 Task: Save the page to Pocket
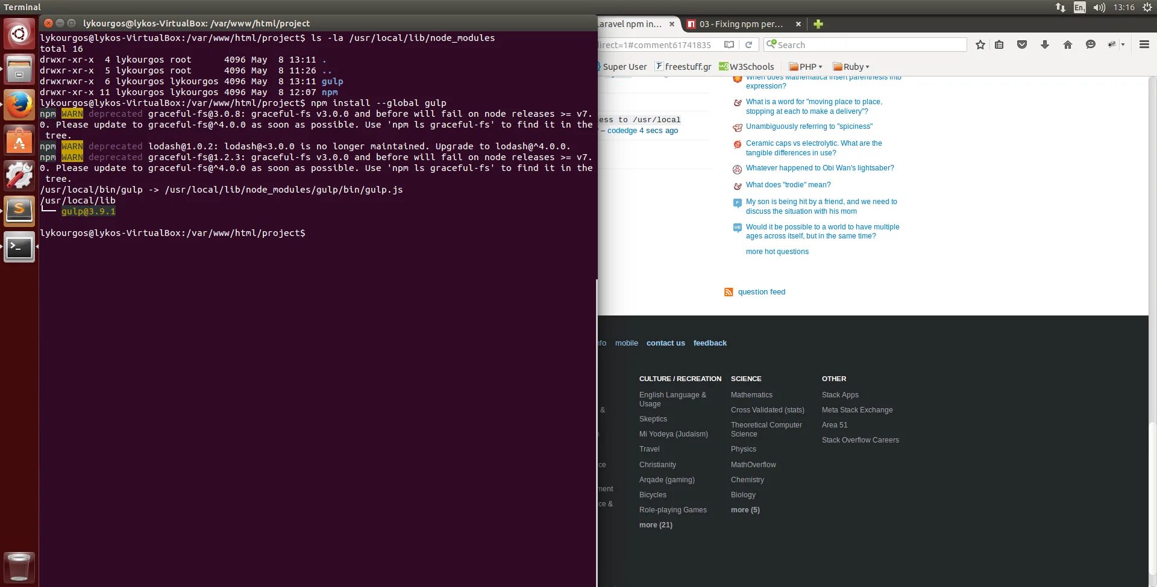(x=1022, y=45)
